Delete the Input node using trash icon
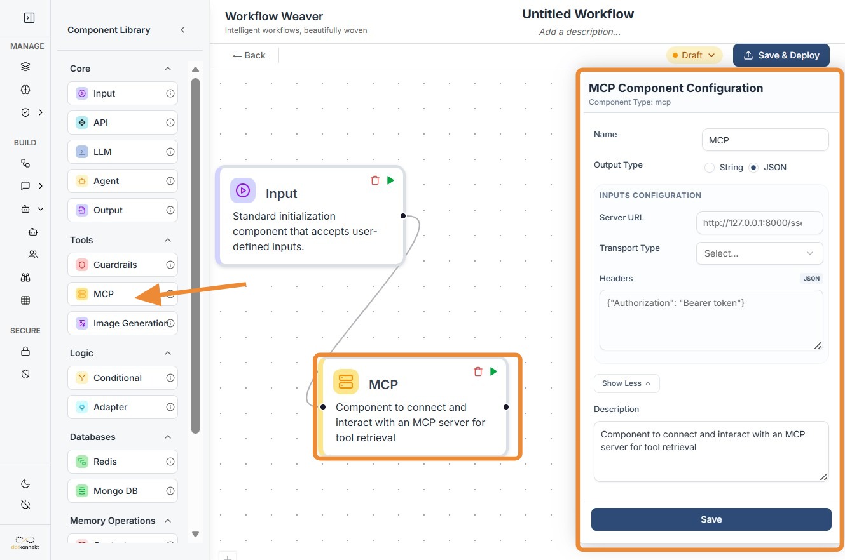 (375, 180)
